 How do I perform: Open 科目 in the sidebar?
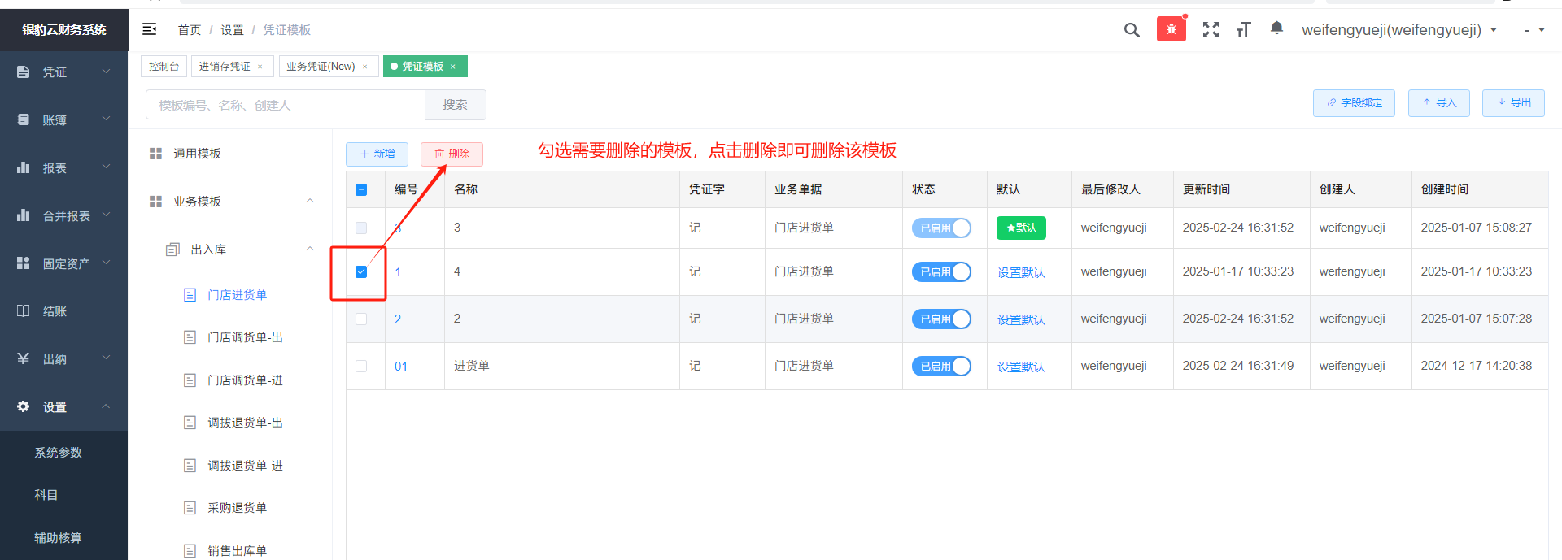coord(46,495)
